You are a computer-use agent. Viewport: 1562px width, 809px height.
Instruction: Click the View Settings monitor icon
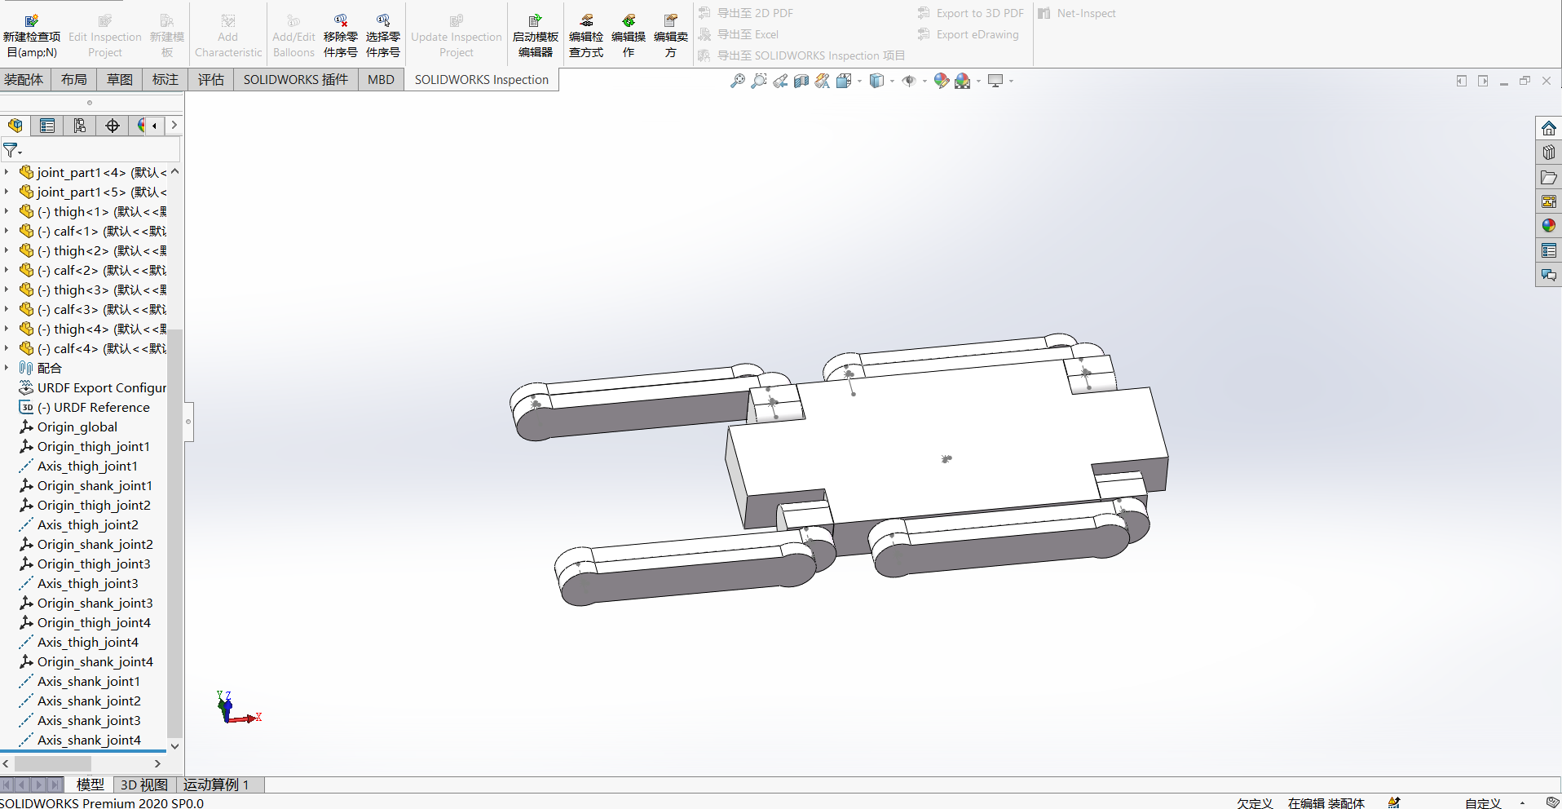click(995, 81)
